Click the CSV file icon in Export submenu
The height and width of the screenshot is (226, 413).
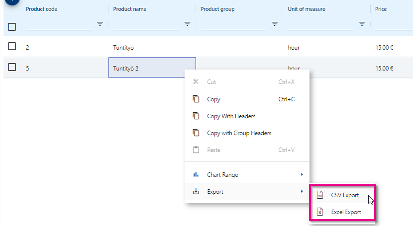320,195
